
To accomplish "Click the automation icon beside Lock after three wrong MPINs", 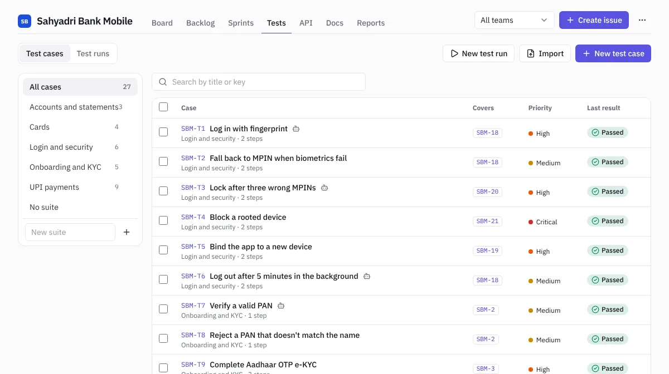I will tap(324, 188).
